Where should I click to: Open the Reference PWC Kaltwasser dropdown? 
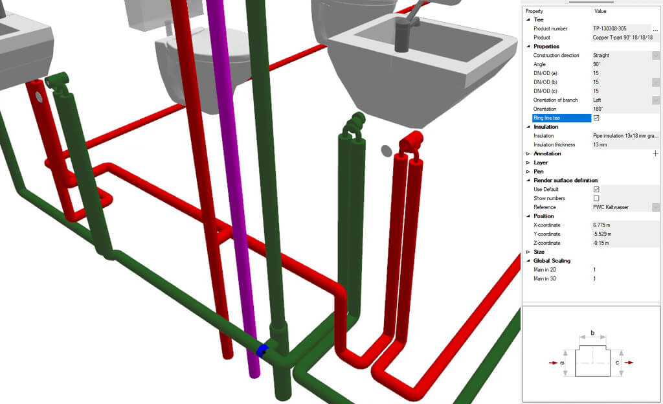point(655,207)
